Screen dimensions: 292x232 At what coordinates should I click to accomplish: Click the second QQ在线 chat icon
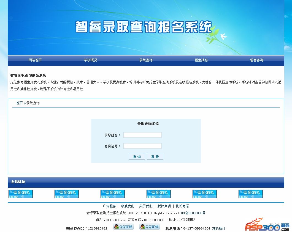click(x=150, y=227)
